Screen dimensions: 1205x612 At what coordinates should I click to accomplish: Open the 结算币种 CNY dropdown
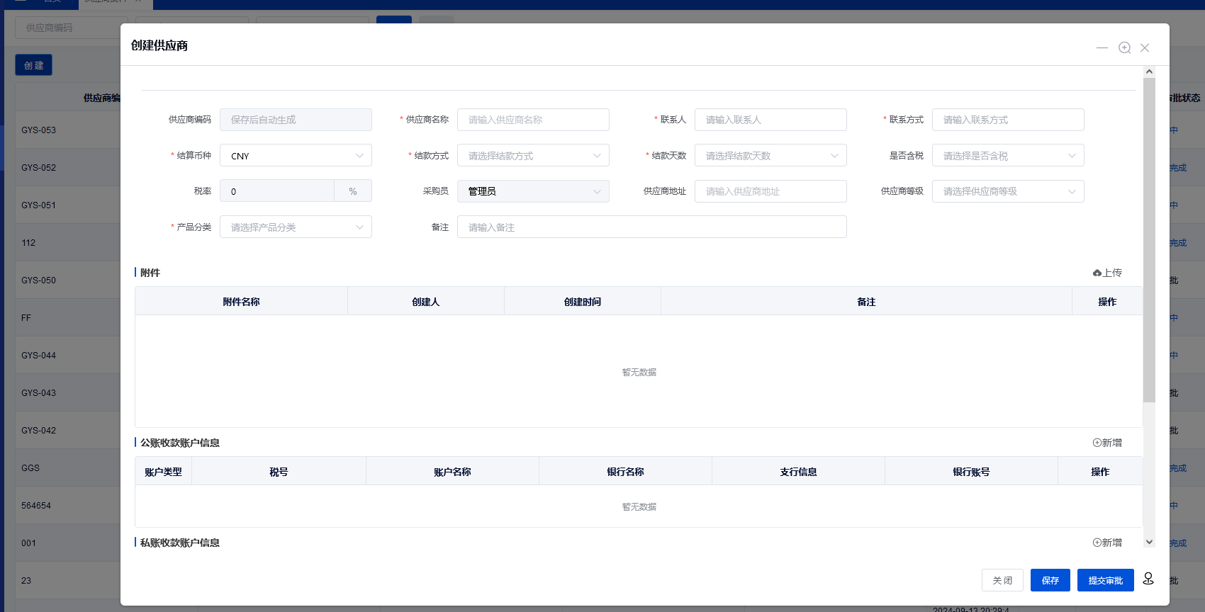[296, 156]
